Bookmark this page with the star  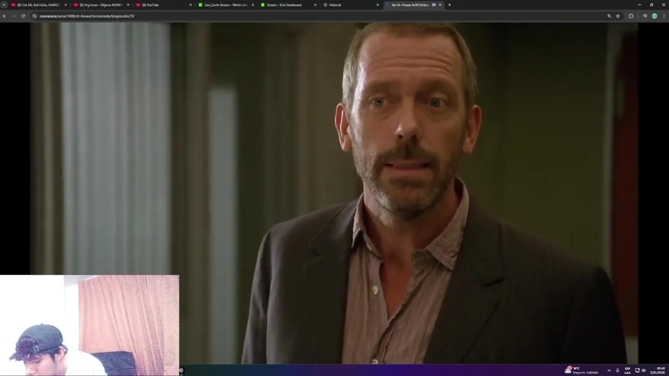point(618,16)
